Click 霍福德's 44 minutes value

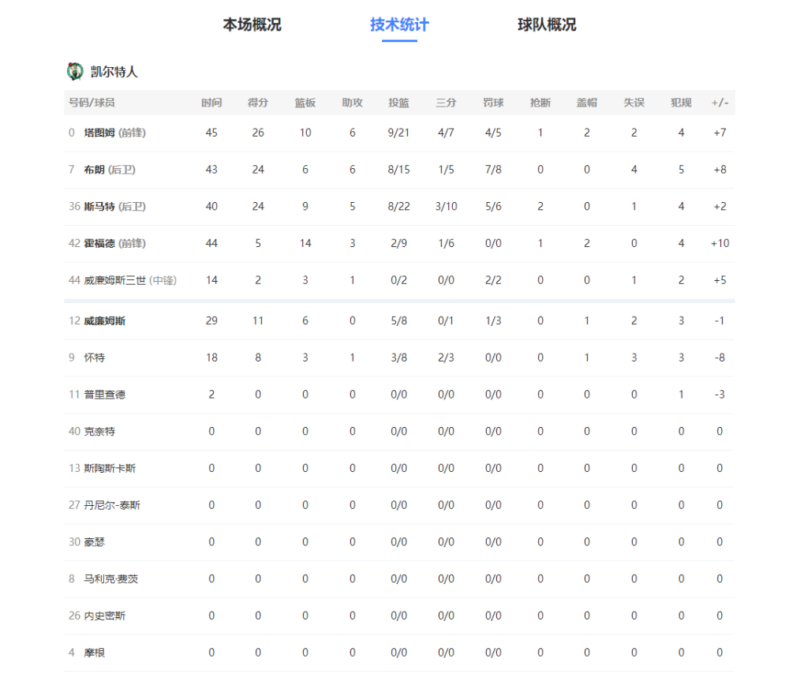point(211,243)
